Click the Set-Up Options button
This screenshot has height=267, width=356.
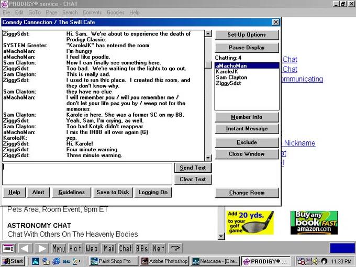tap(247, 35)
